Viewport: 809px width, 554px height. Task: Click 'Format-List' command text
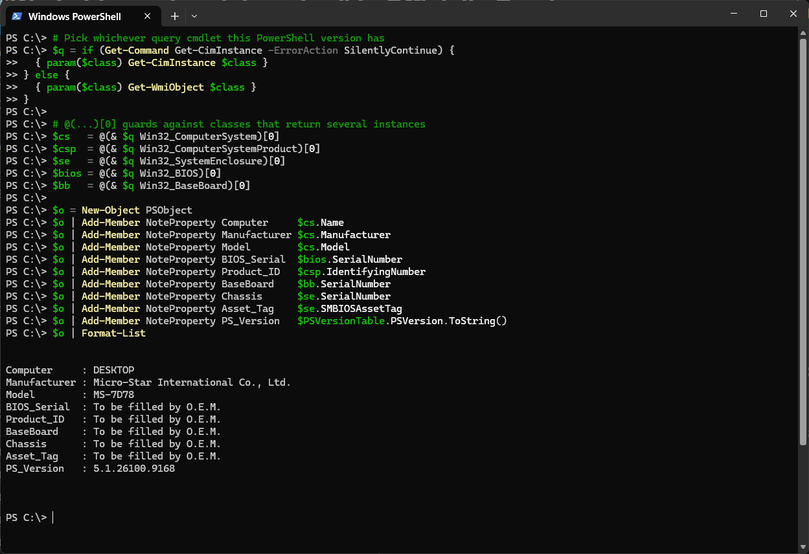click(113, 333)
